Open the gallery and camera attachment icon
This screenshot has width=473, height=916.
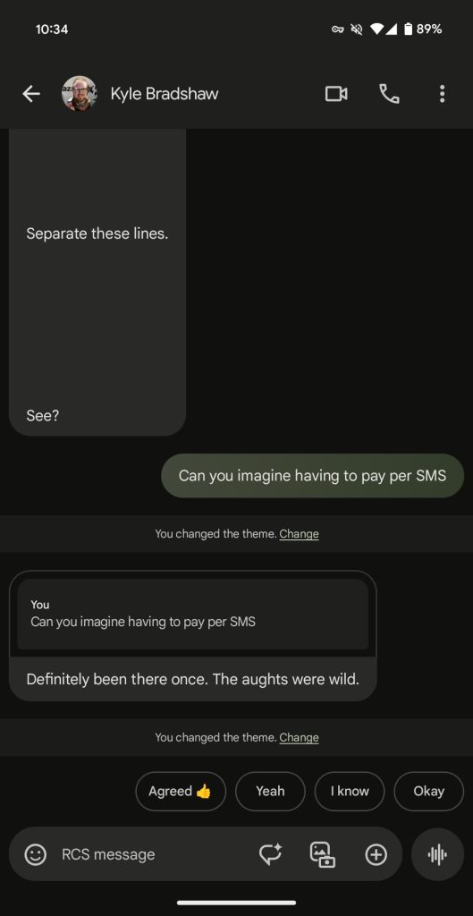tap(323, 854)
